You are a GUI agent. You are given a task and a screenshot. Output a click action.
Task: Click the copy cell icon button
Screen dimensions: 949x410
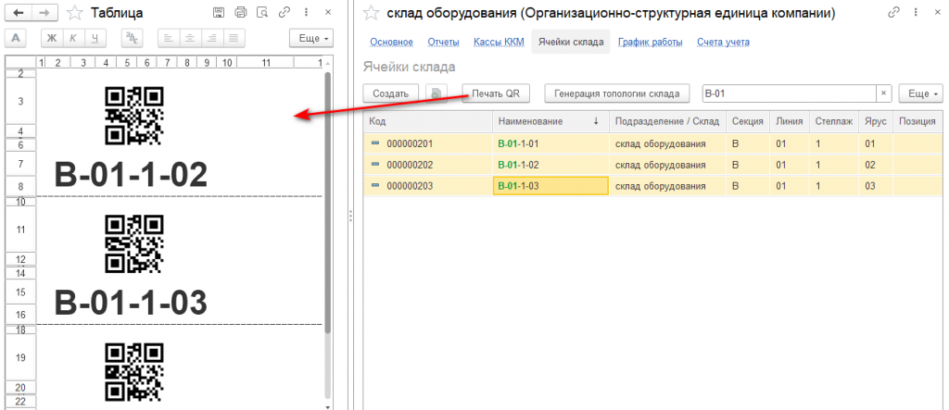(436, 93)
